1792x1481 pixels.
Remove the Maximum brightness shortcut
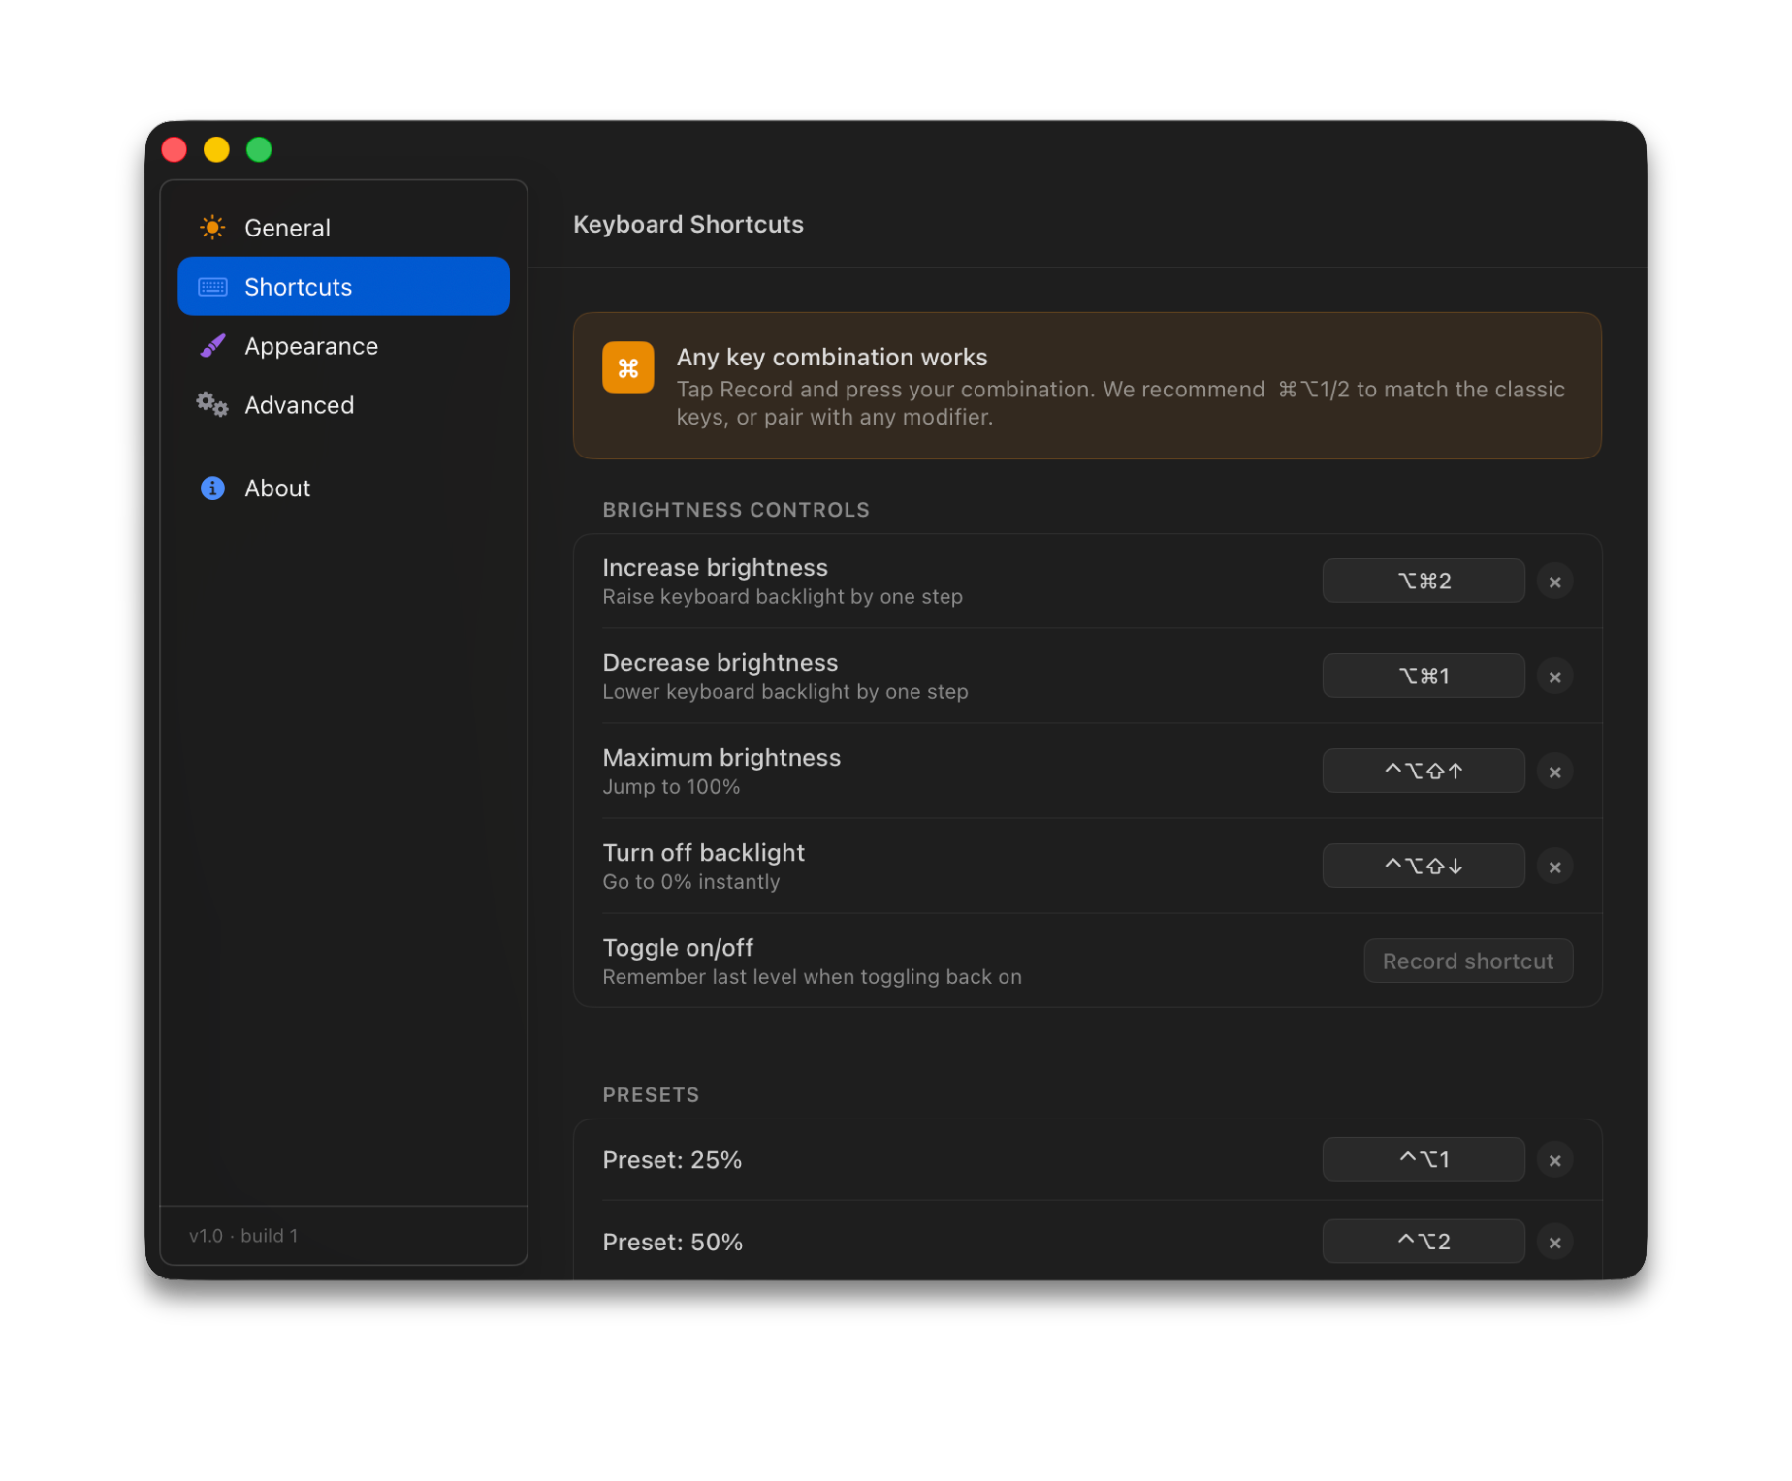(x=1555, y=772)
